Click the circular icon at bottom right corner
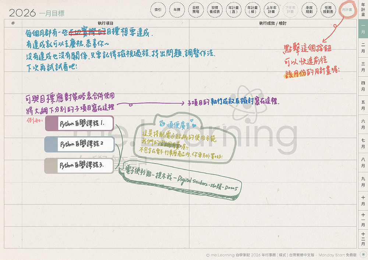 (363, 254)
